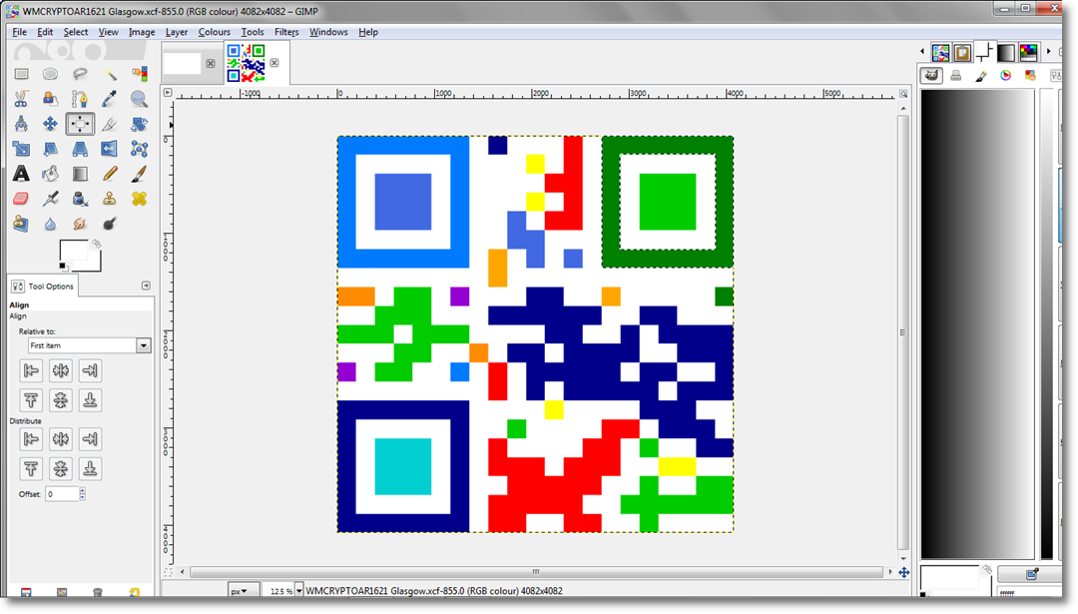Select the Move tool

tap(50, 124)
